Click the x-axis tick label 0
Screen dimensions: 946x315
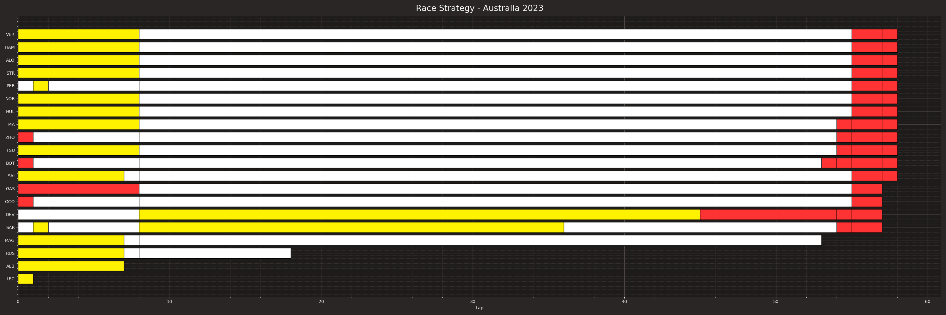tap(18, 302)
